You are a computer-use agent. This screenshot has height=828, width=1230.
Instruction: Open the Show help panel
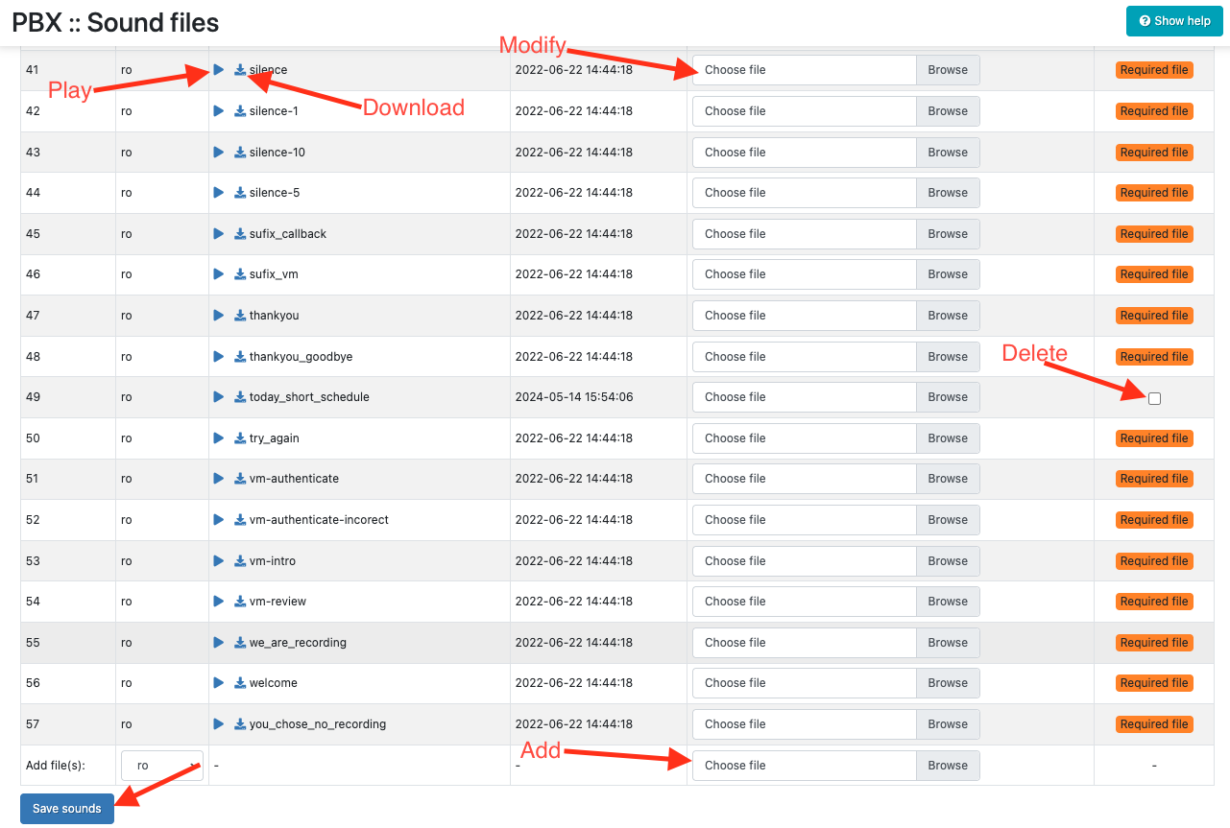(x=1173, y=21)
